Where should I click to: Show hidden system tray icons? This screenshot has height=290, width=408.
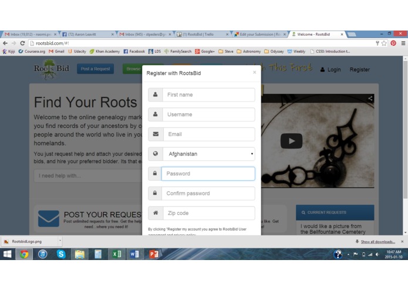[348, 254]
